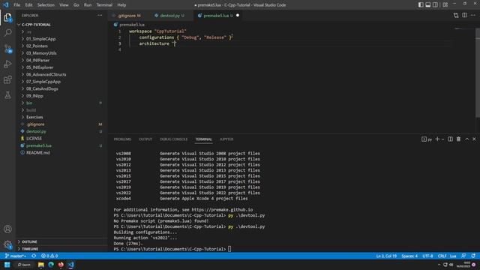Change line ending via CRLF status item
The image size is (480, 270).
pyautogui.click(x=442, y=256)
